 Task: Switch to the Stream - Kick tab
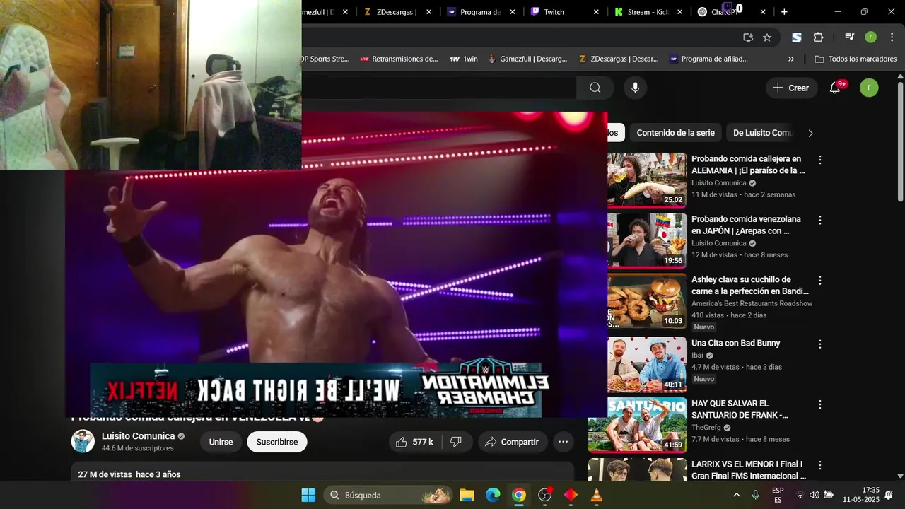tap(647, 12)
